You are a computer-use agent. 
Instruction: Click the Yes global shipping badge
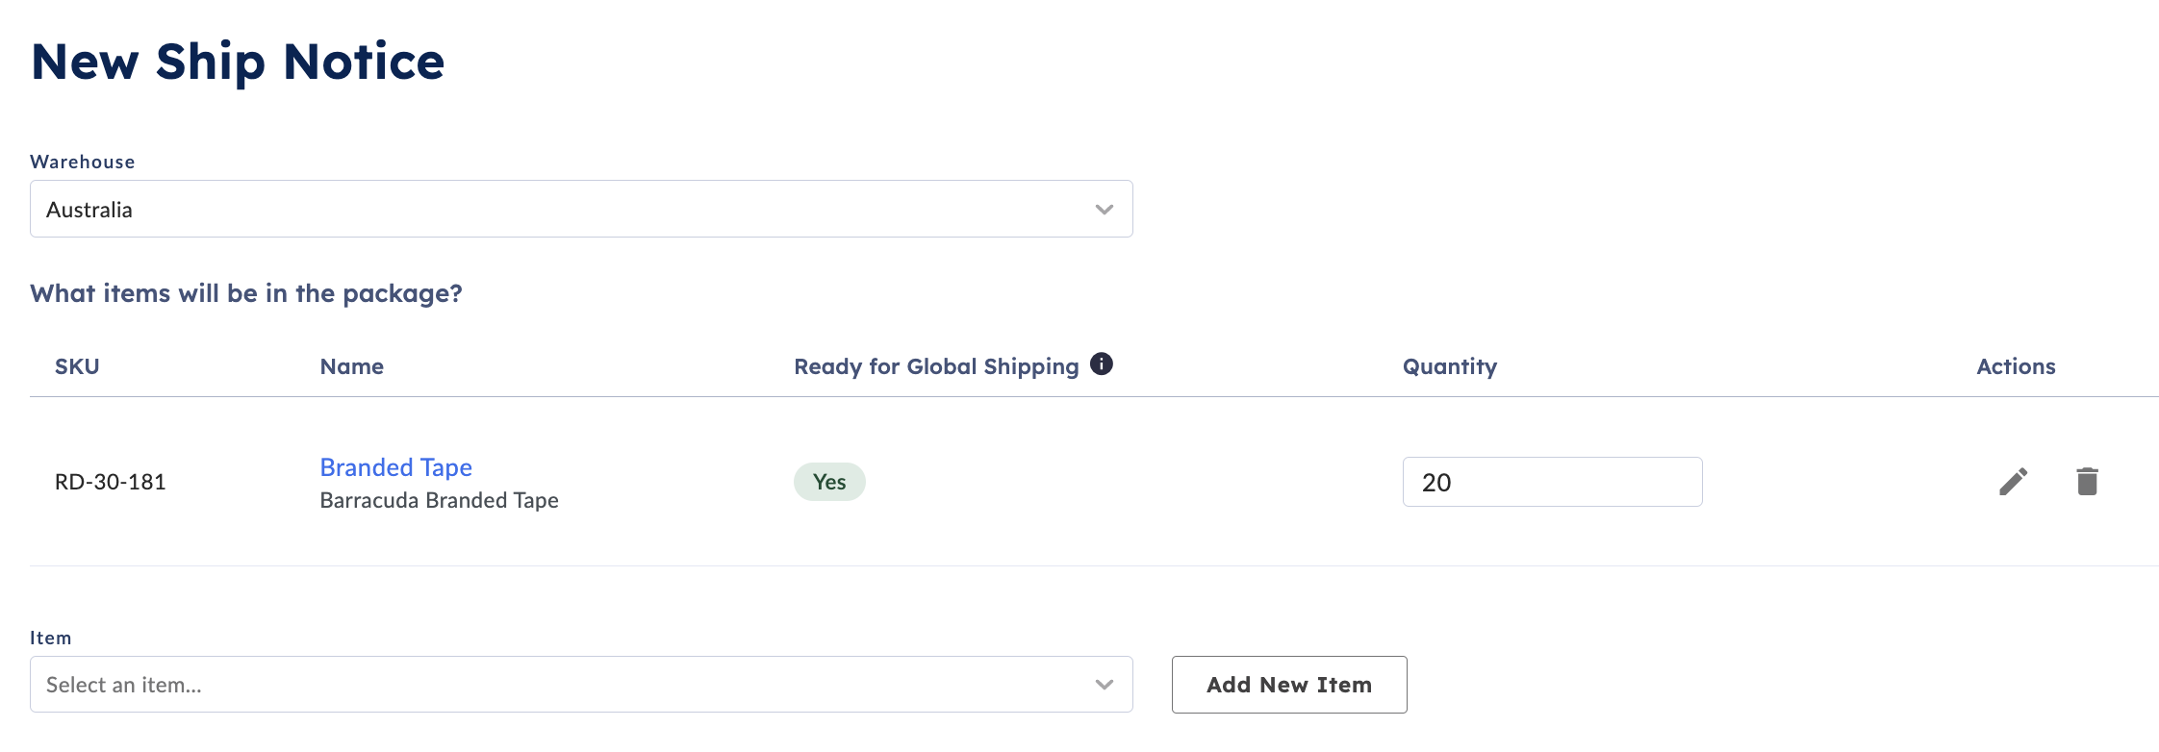pyautogui.click(x=829, y=482)
